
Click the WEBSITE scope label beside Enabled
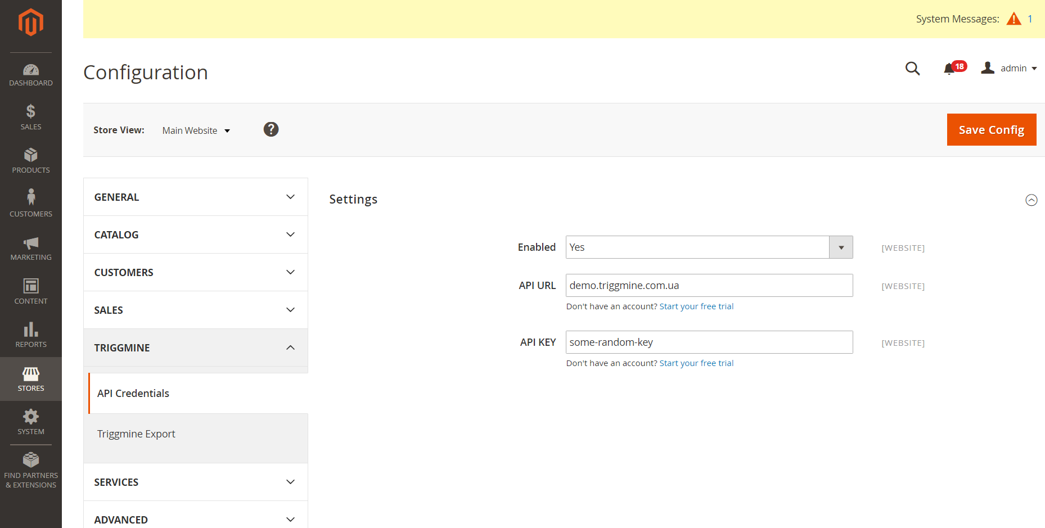point(903,248)
